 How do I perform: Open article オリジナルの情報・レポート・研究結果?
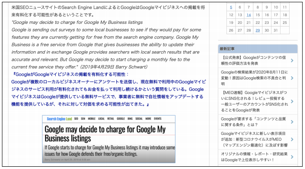pyautogui.click(x=254, y=157)
